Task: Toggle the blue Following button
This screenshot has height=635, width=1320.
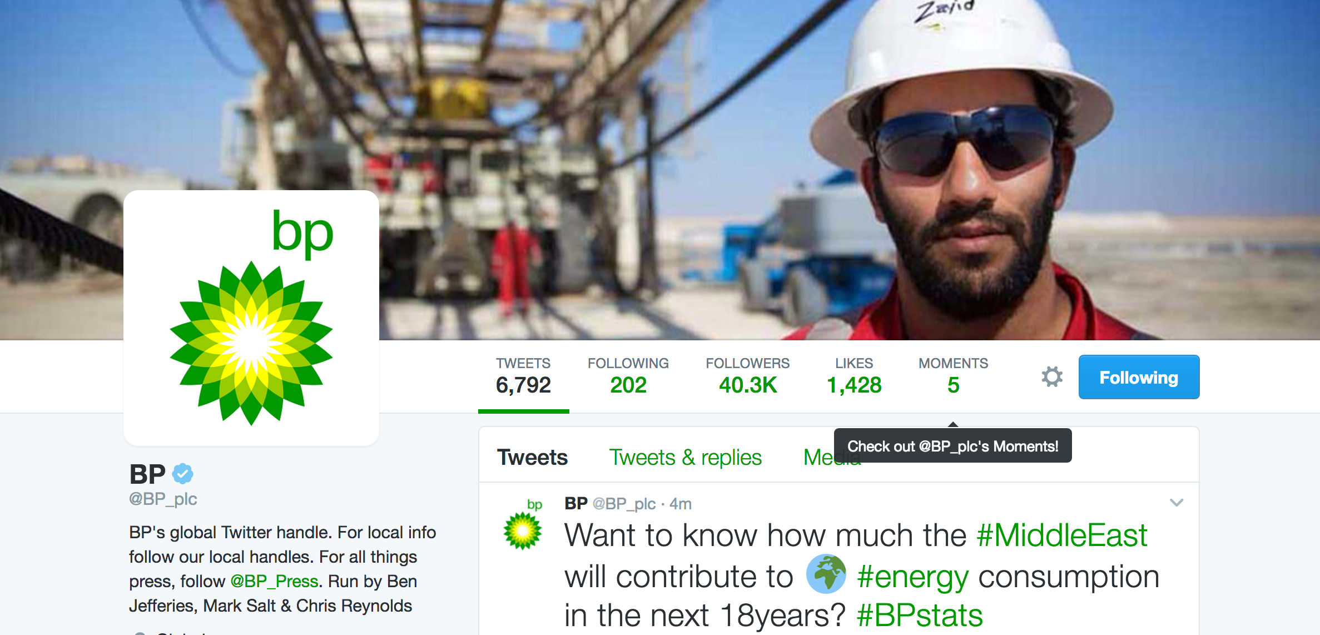Action: click(x=1139, y=377)
